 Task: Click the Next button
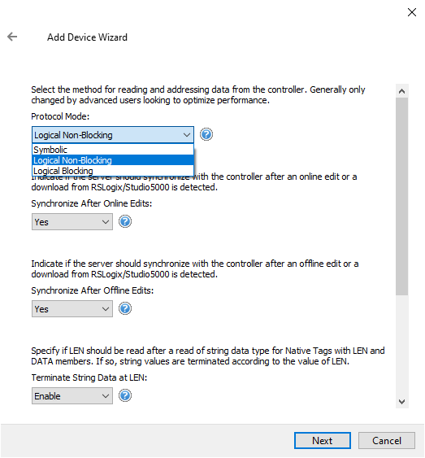323,440
